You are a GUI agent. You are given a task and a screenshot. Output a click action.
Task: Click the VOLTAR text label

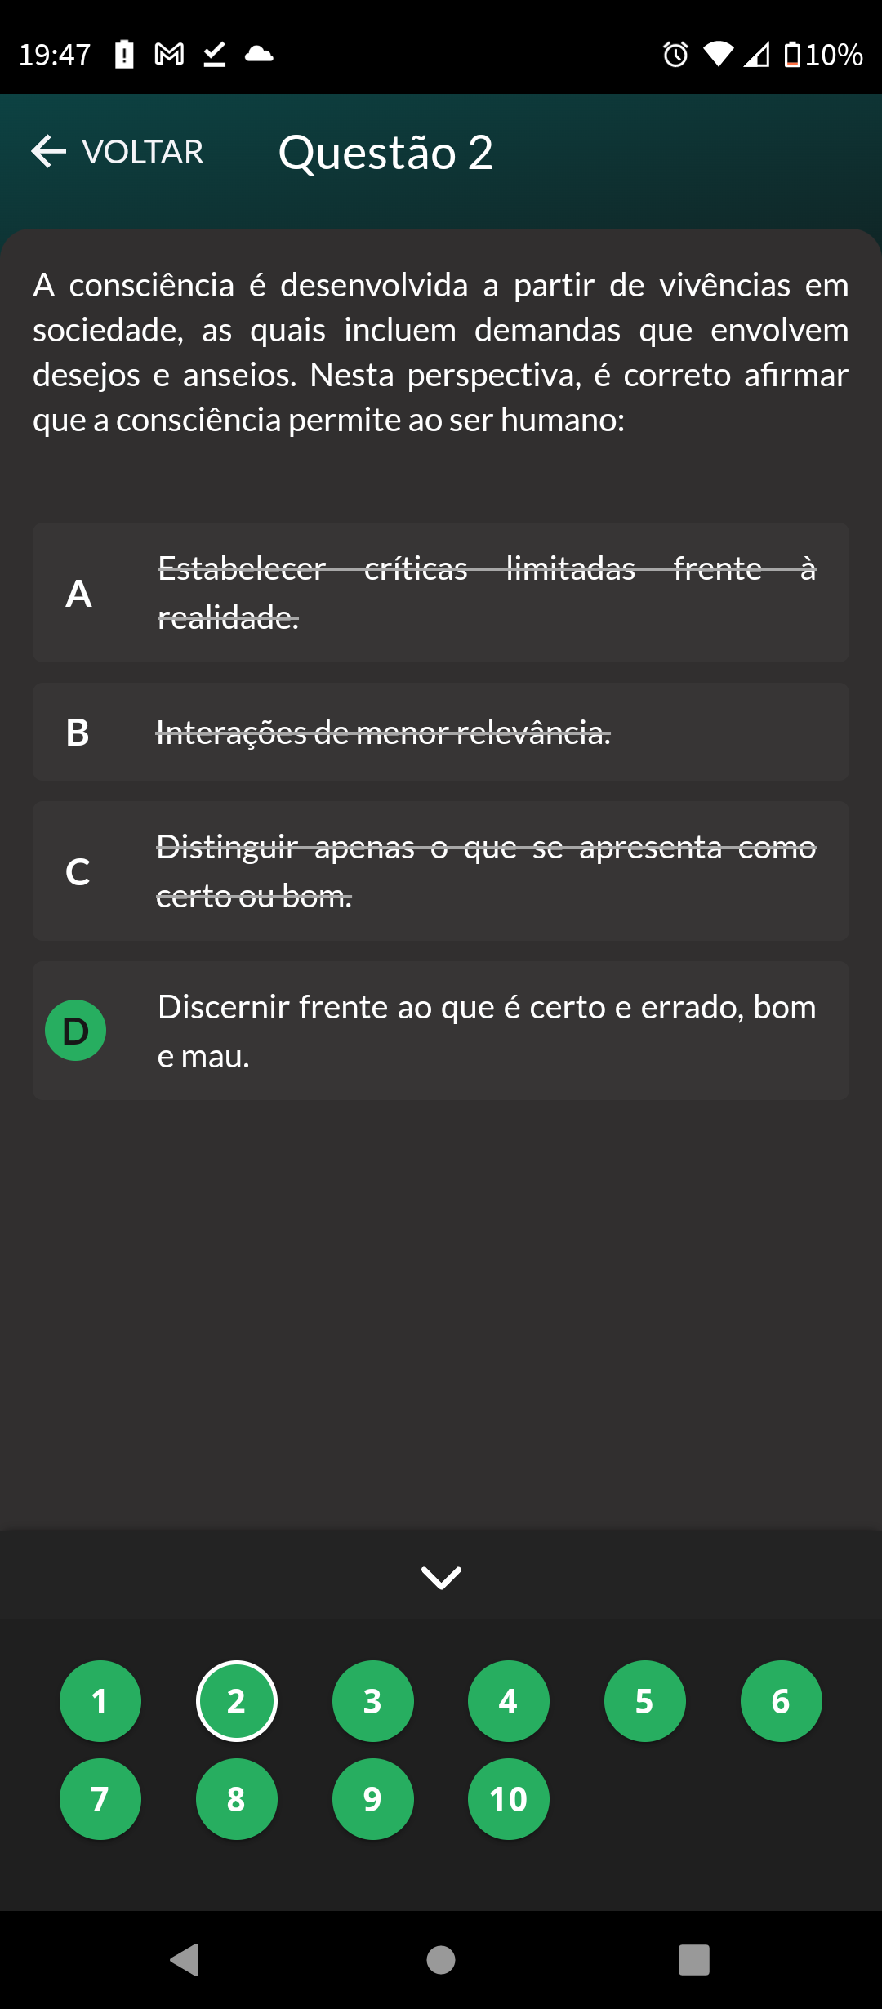(143, 152)
